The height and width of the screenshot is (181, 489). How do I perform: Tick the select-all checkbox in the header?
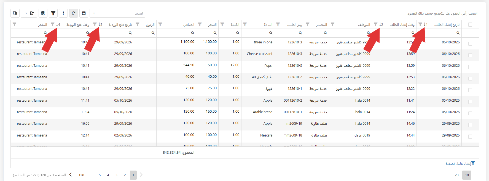click(x=470, y=25)
